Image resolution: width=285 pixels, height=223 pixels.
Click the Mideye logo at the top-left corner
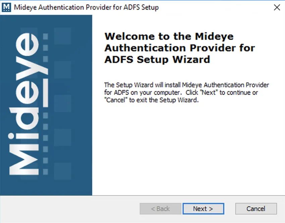click(x=7, y=7)
